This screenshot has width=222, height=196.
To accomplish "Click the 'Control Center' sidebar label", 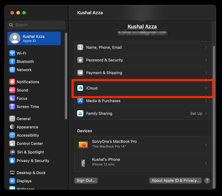I will (x=30, y=144).
